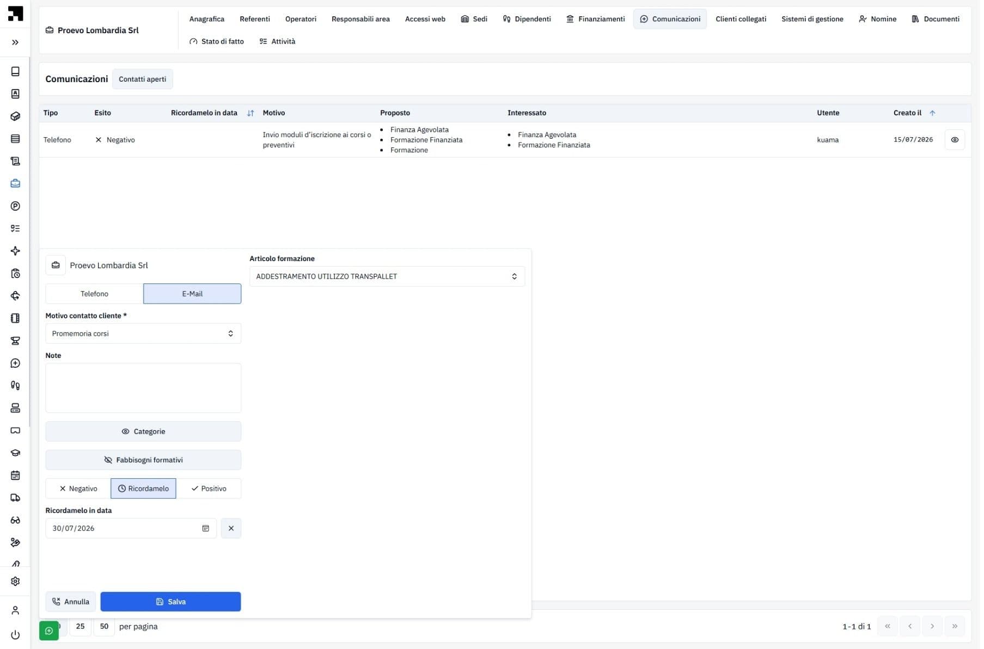Open Articolo formazione dropdown

(387, 276)
